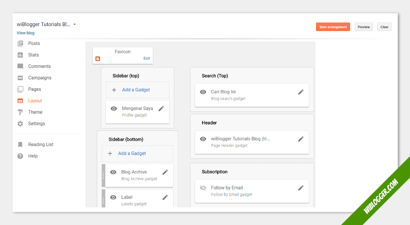Click the Posts icon in sidebar
410x225 pixels.
[x=20, y=43]
